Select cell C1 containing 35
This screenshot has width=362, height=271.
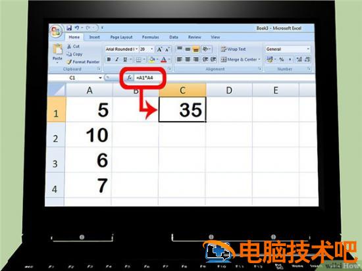182,109
